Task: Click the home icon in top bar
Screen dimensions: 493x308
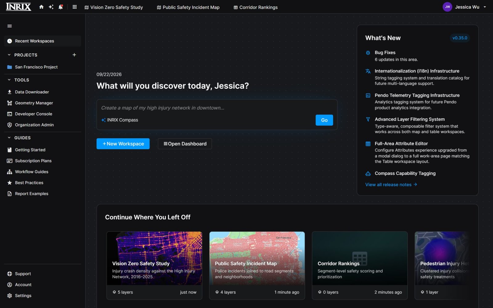Action: (x=41, y=7)
